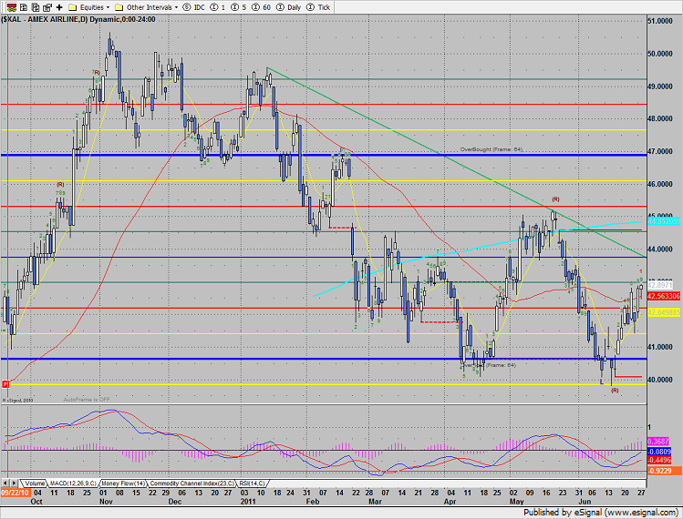Click the Published by eSignal footer text
This screenshot has height=519, width=683.
point(600,512)
